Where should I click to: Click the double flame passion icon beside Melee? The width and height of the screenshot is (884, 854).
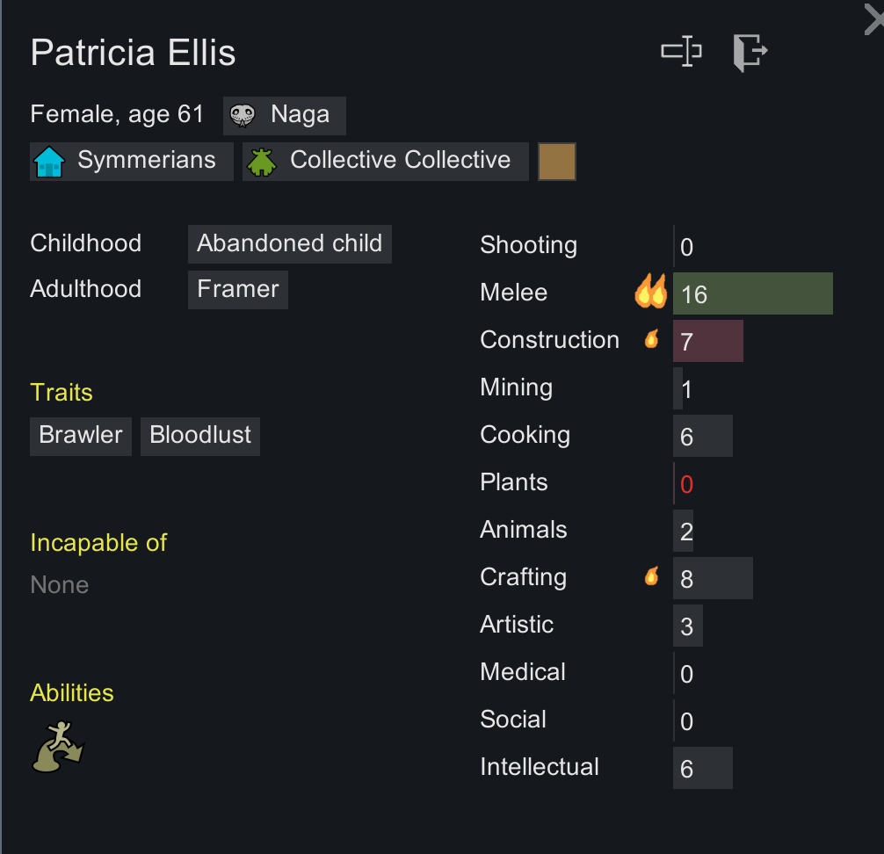(x=651, y=292)
